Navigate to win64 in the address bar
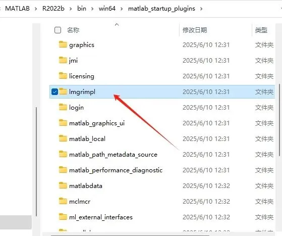The width and height of the screenshot is (282, 236). point(107,9)
